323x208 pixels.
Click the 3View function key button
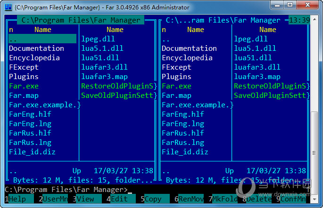[87, 199]
